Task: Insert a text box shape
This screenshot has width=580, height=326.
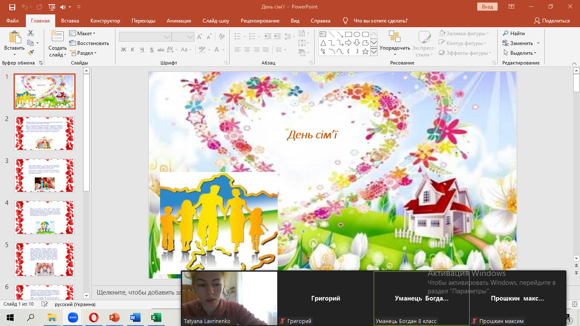Action: [323, 34]
